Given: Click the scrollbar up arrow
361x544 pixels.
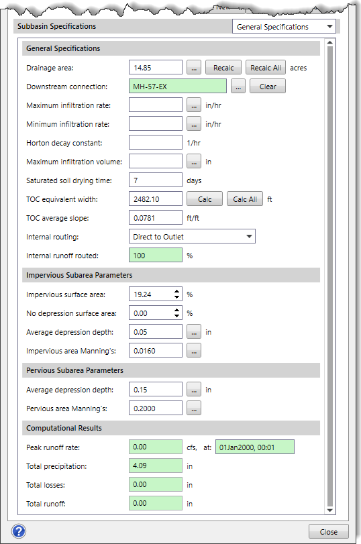Looking at the screenshot, I should [x=329, y=42].
